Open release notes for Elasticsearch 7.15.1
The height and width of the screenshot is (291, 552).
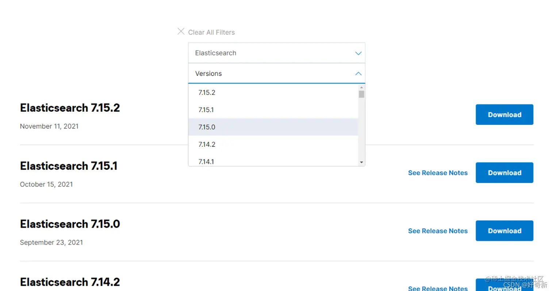[438, 173]
